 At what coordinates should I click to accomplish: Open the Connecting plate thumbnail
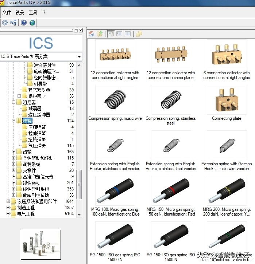click(227, 100)
